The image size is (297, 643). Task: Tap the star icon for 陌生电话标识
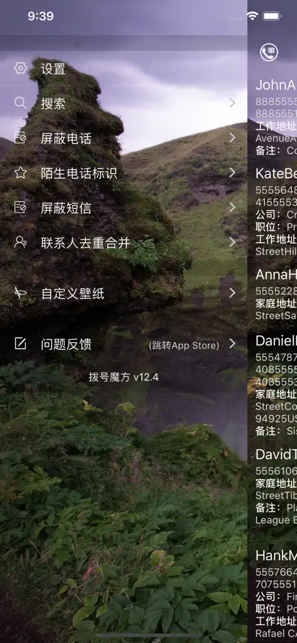pyautogui.click(x=20, y=172)
